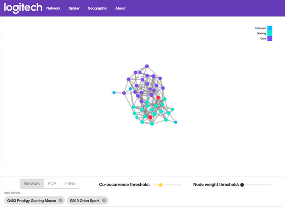Click the Core legend color swatch
285x214 pixels.
[270, 39]
